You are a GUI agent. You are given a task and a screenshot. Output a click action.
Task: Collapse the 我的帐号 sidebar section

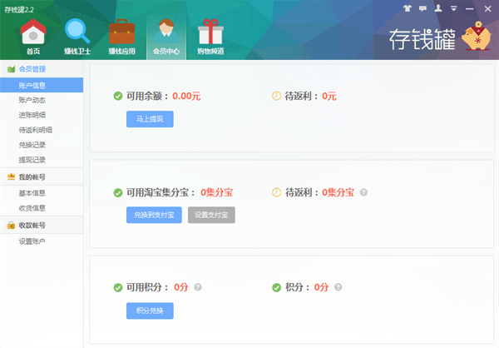click(x=42, y=177)
